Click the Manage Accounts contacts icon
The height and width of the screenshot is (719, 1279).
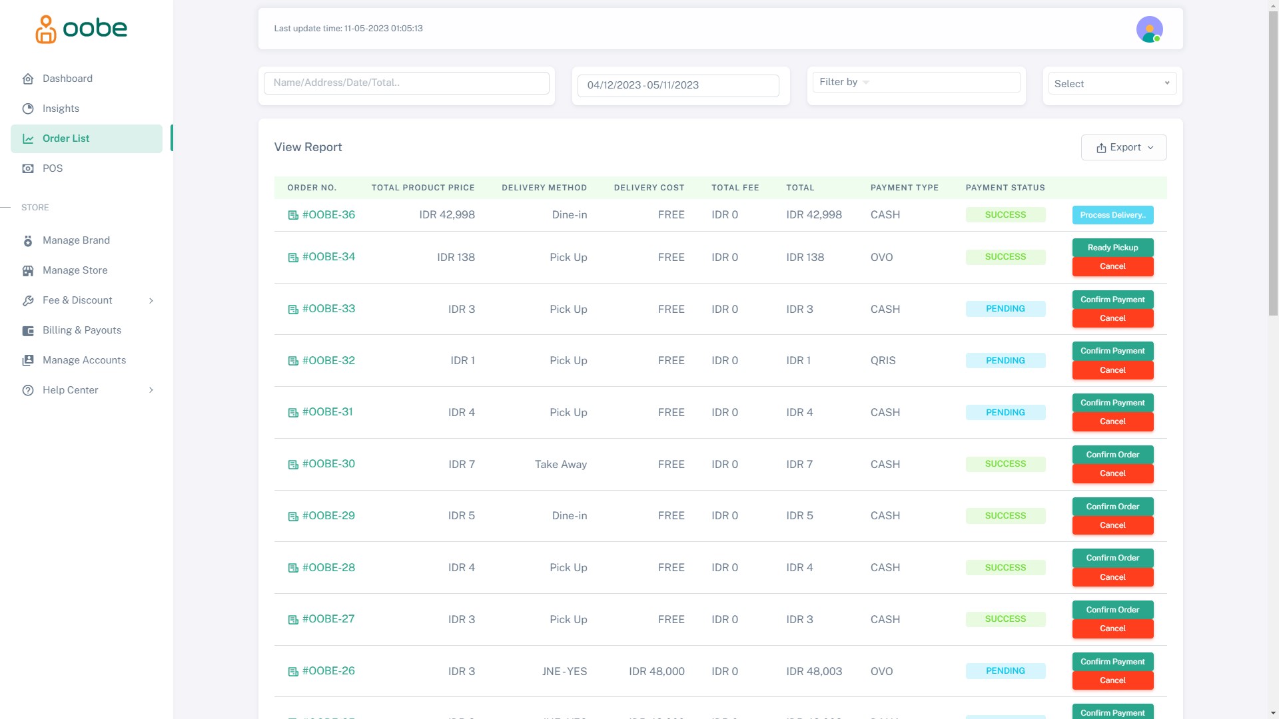28,360
